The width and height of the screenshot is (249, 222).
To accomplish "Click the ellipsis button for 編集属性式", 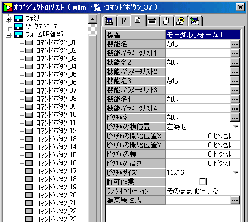I will point(235,200).
